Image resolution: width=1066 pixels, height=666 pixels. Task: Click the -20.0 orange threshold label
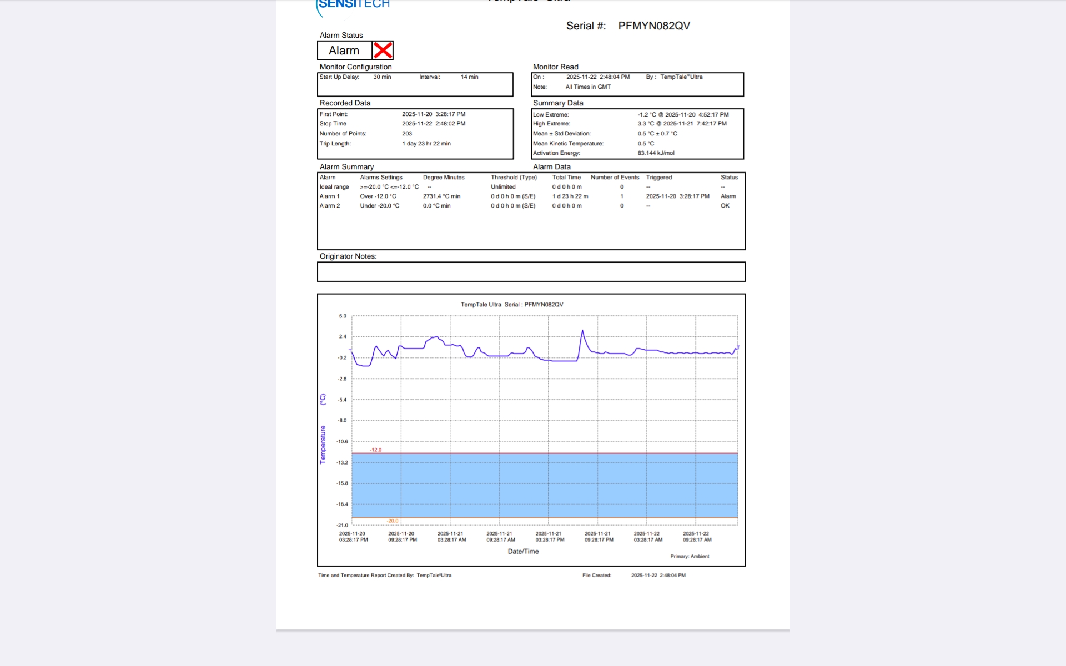pyautogui.click(x=393, y=521)
